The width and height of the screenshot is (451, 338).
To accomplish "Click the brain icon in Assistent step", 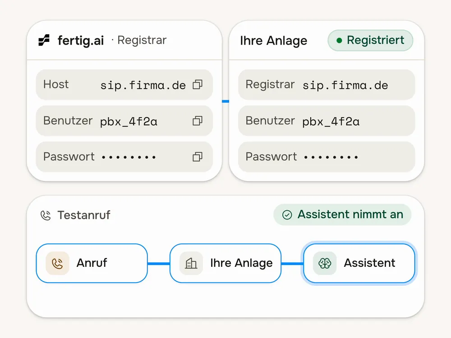I will pos(325,263).
